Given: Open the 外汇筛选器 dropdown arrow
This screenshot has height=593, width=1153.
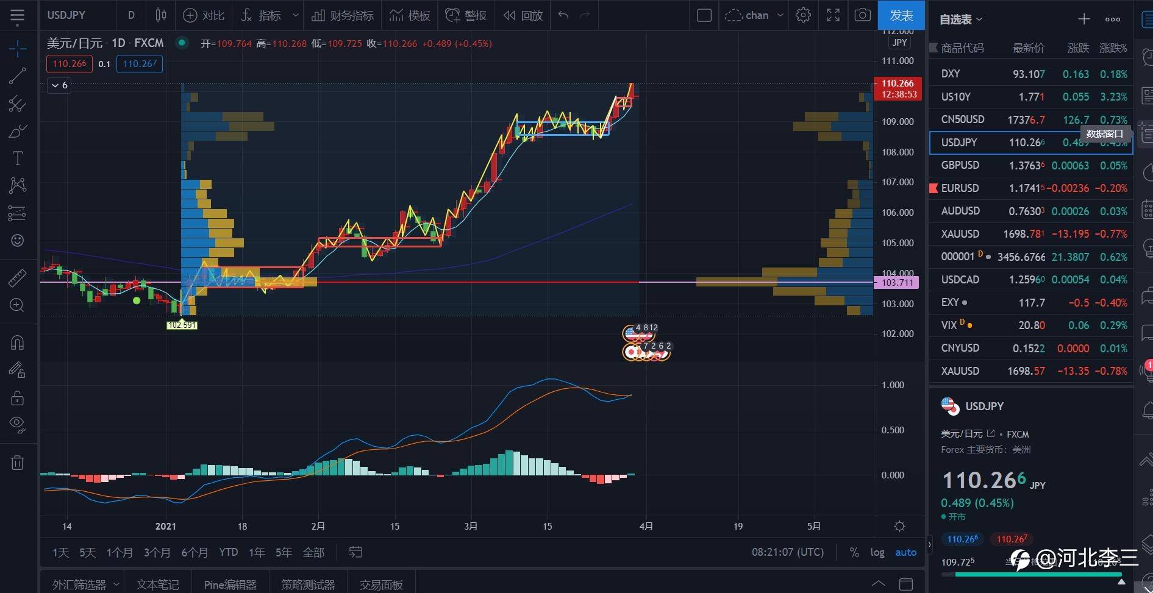Looking at the screenshot, I should (116, 584).
